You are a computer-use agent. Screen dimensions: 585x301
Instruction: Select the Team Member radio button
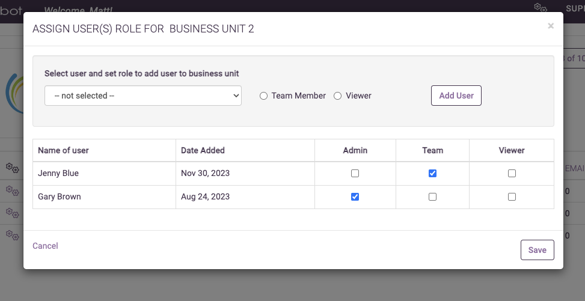point(263,96)
